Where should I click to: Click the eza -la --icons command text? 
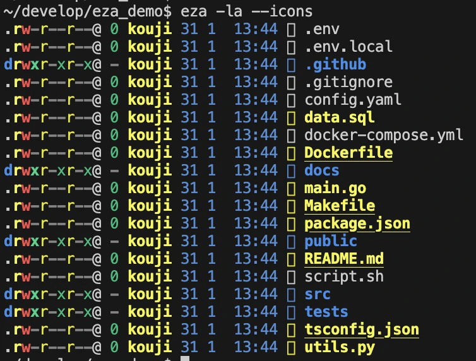click(x=246, y=11)
